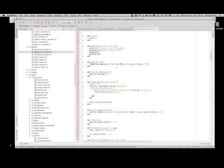Open the RubyMine application menu
224x168 pixels.
(x=12, y=15)
